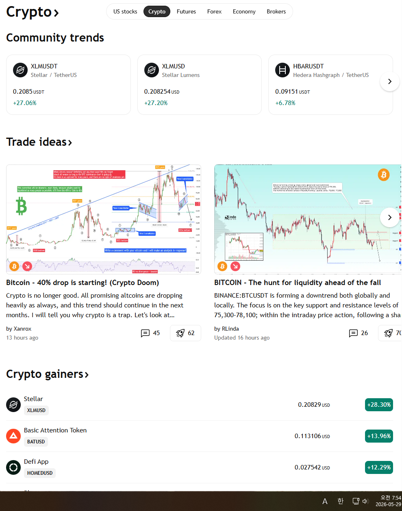
Task: Open the XLMUSD ticker tag under Stellar
Action: tap(36, 410)
